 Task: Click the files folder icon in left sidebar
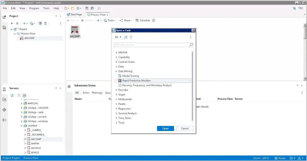click(x=4, y=99)
